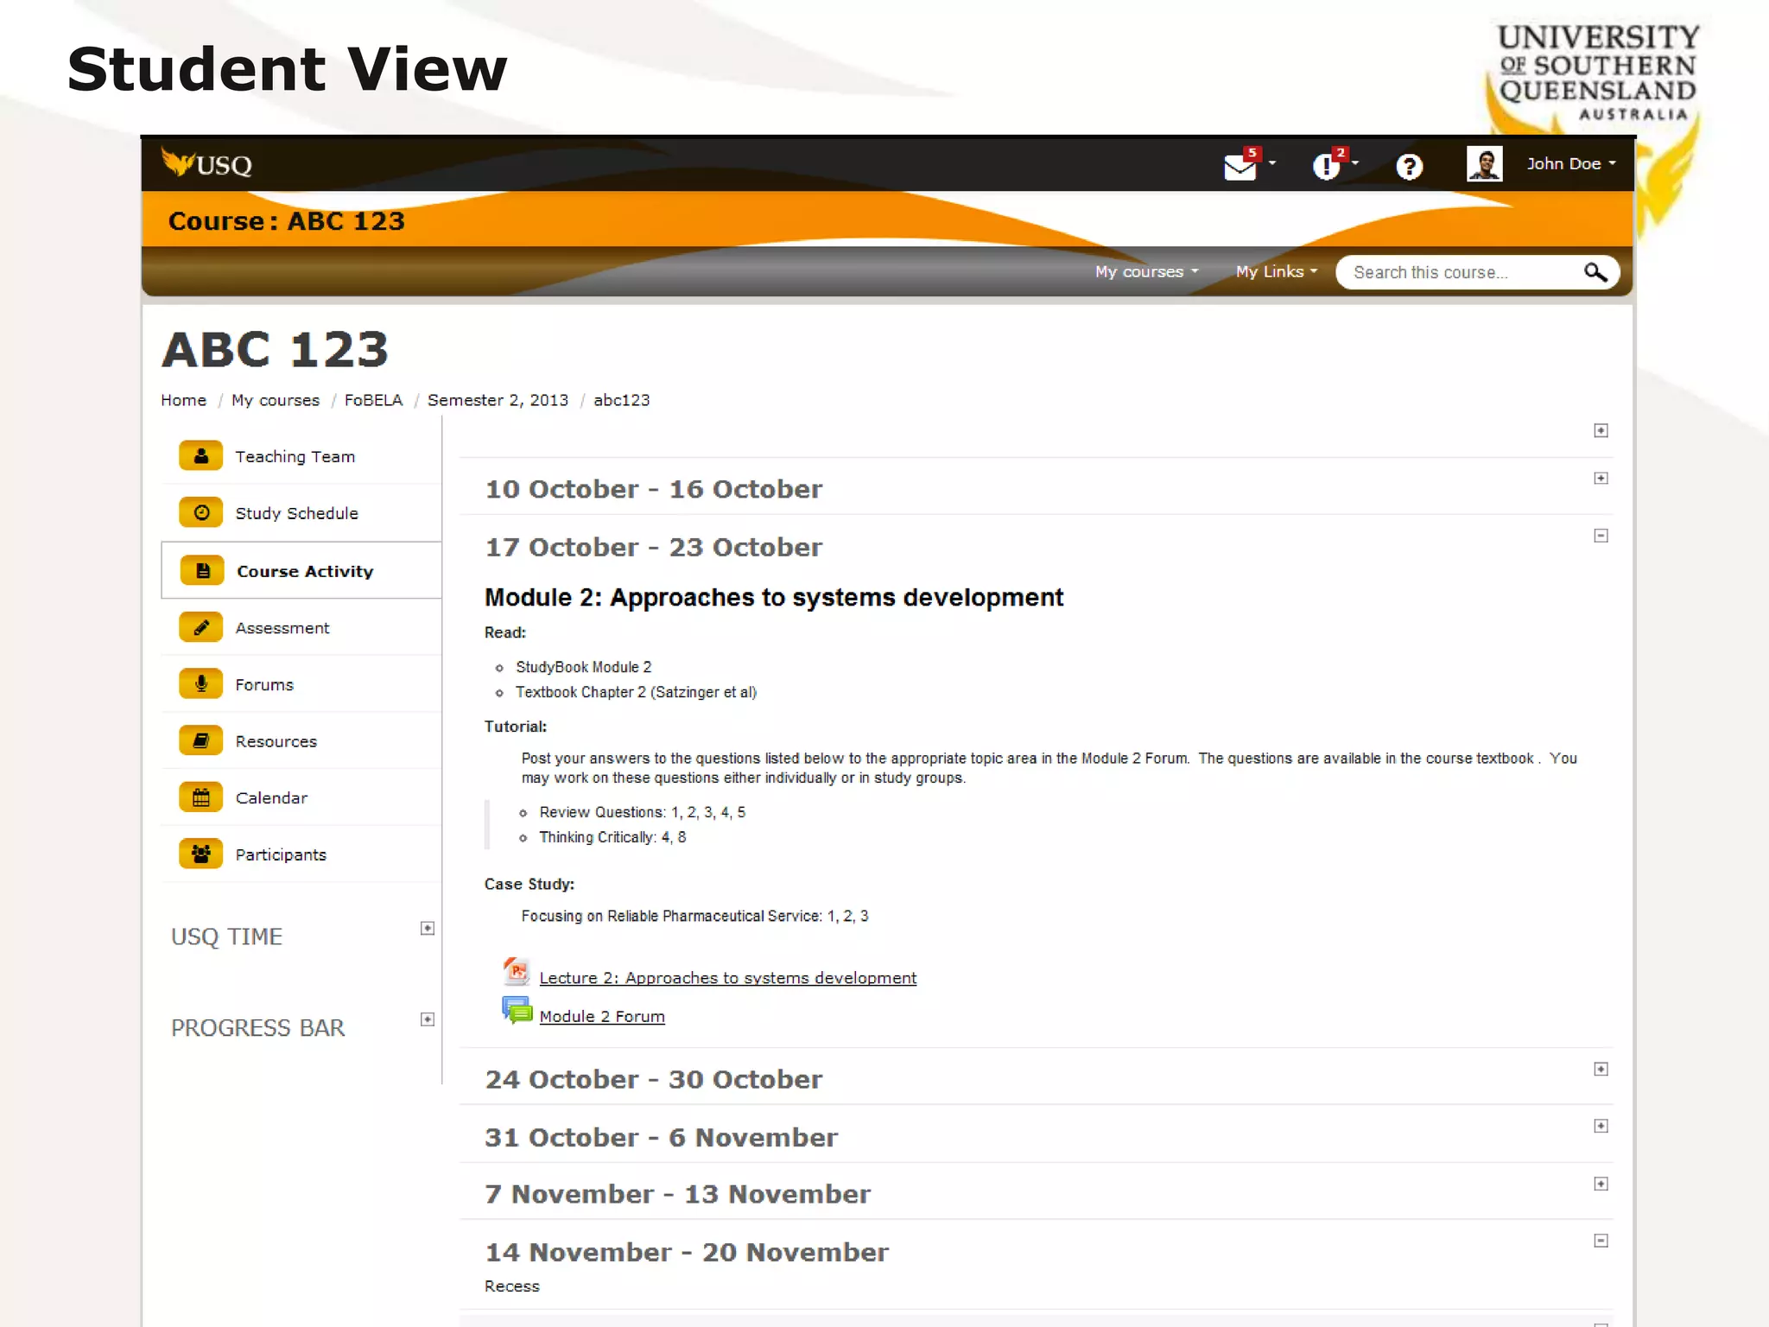Click the 24 October - 30 October heading

click(654, 1079)
